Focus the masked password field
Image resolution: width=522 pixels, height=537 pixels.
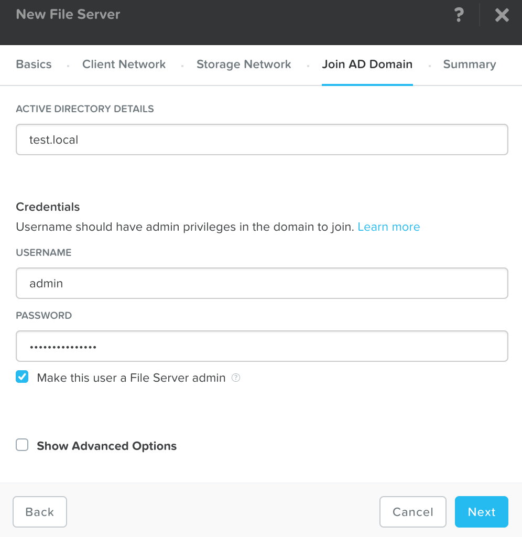coord(262,346)
